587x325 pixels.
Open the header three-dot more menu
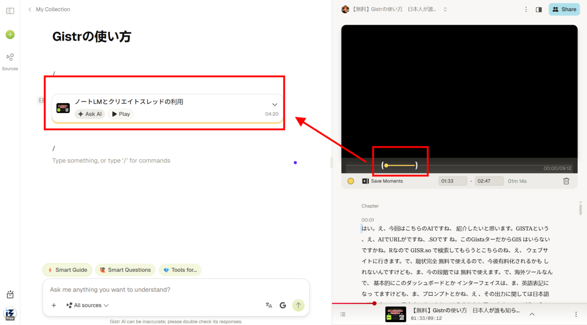pyautogui.click(x=526, y=9)
